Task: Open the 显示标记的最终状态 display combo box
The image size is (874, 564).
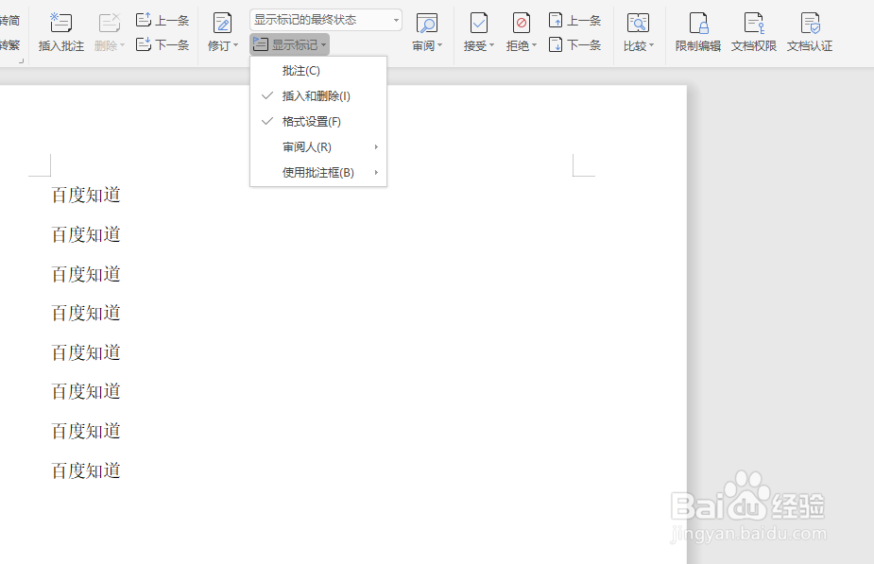Action: (326, 20)
